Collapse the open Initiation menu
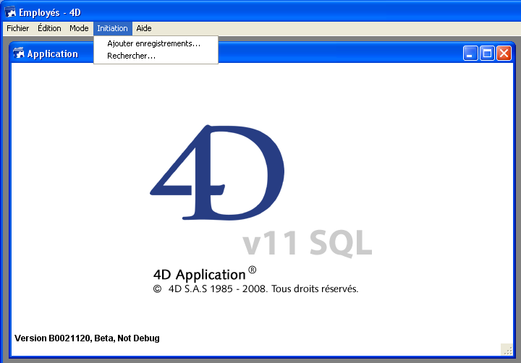521x363 pixels. (x=112, y=28)
